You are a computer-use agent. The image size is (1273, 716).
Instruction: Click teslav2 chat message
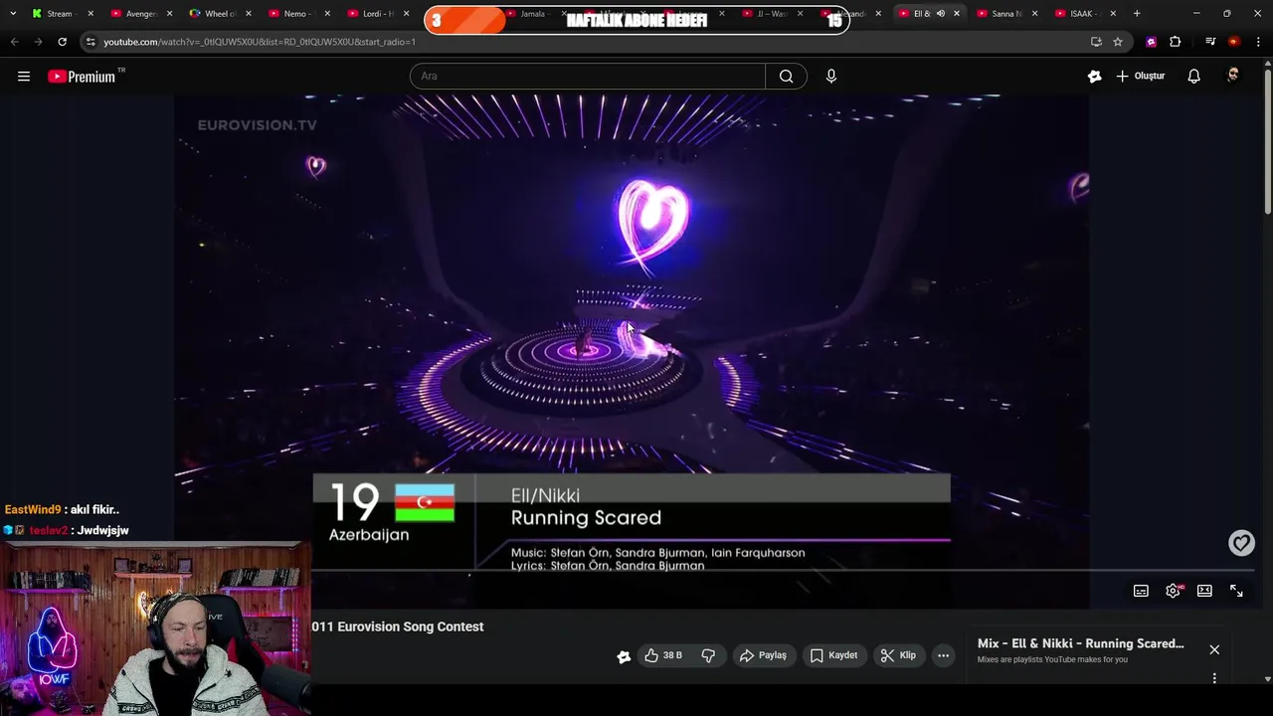(x=66, y=531)
